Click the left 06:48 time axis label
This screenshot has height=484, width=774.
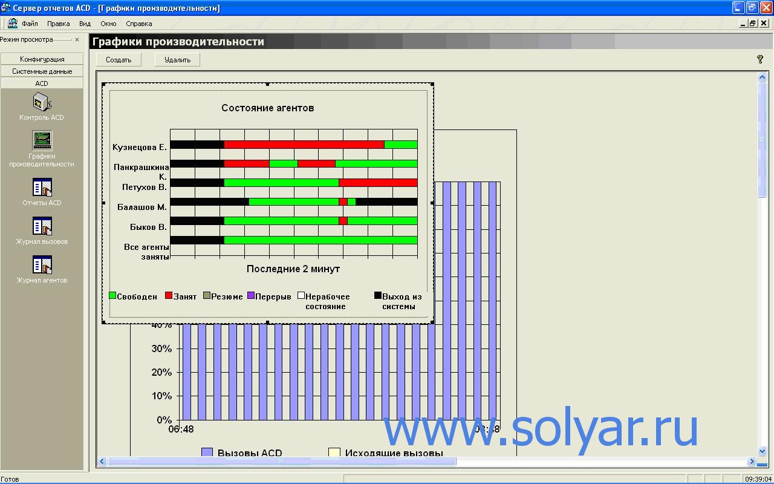tap(181, 429)
